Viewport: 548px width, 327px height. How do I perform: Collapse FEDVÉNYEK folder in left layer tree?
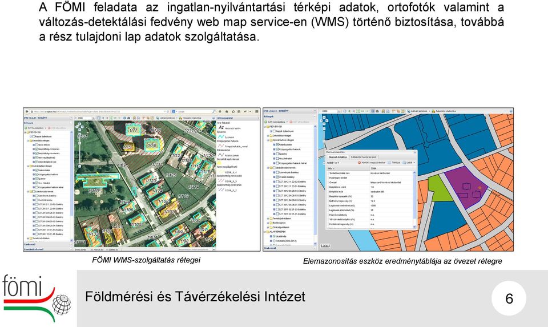pos(25,132)
